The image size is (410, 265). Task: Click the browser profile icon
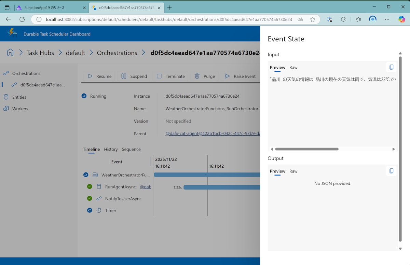pos(373,19)
